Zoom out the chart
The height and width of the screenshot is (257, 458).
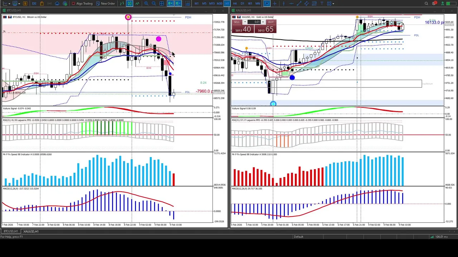pyautogui.click(x=154, y=4)
